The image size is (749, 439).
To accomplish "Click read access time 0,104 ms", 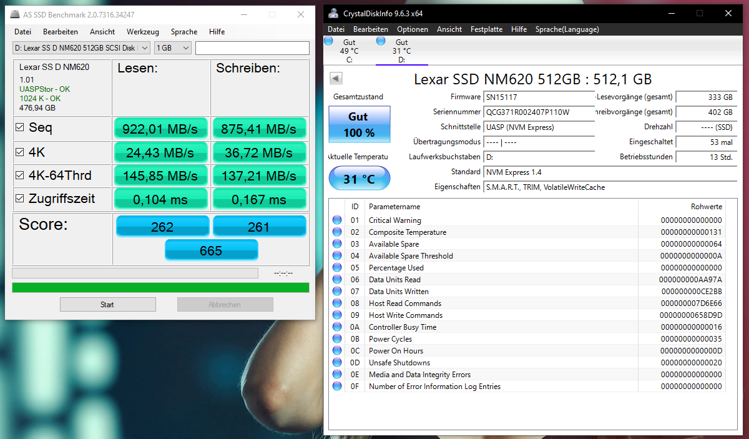I will tap(160, 200).
